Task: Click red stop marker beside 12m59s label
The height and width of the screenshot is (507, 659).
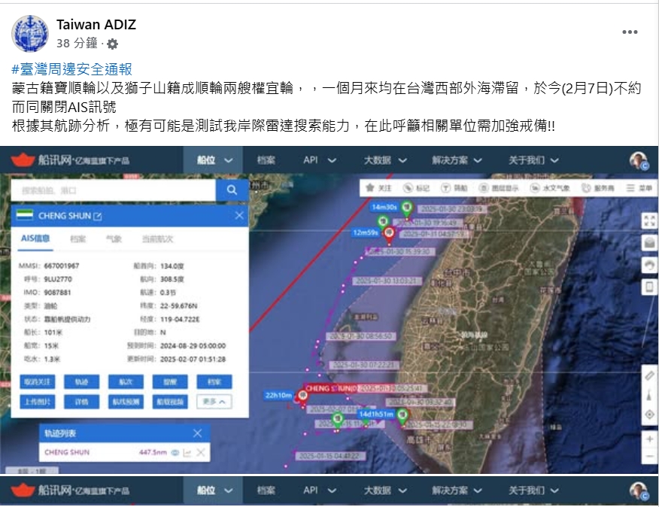Action: (x=389, y=234)
